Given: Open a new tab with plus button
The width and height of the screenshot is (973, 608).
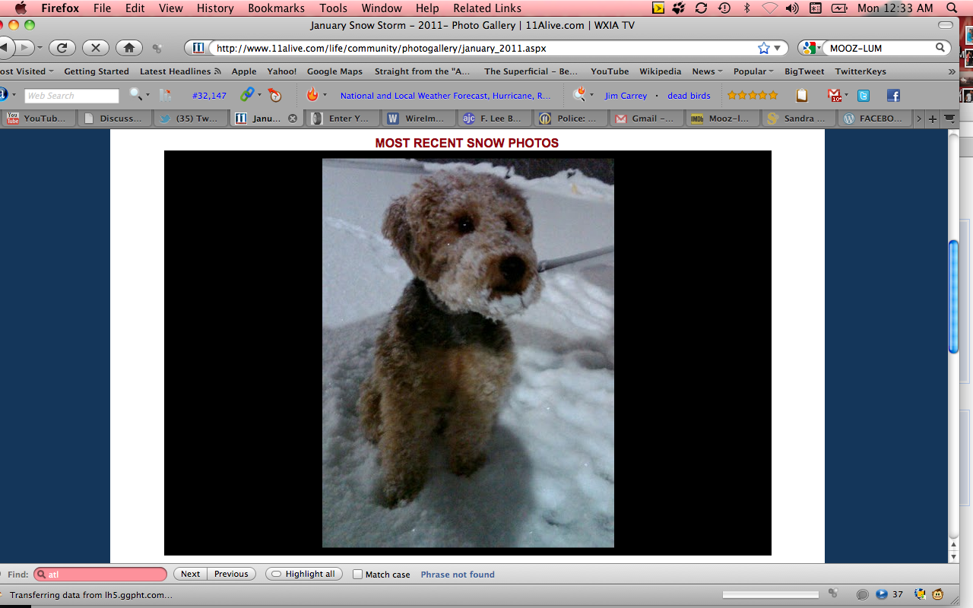Looking at the screenshot, I should (x=933, y=119).
